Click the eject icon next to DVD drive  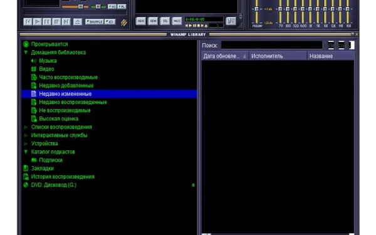coord(193,185)
